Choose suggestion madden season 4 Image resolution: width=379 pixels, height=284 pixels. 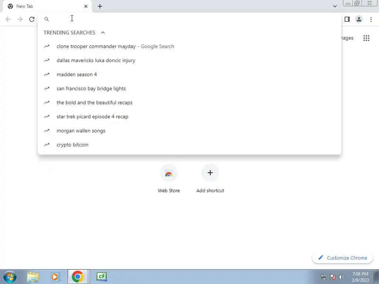coord(189,74)
